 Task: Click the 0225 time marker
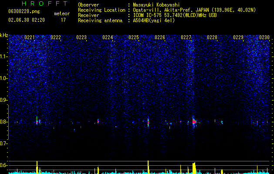pyautogui.click(x=134, y=37)
